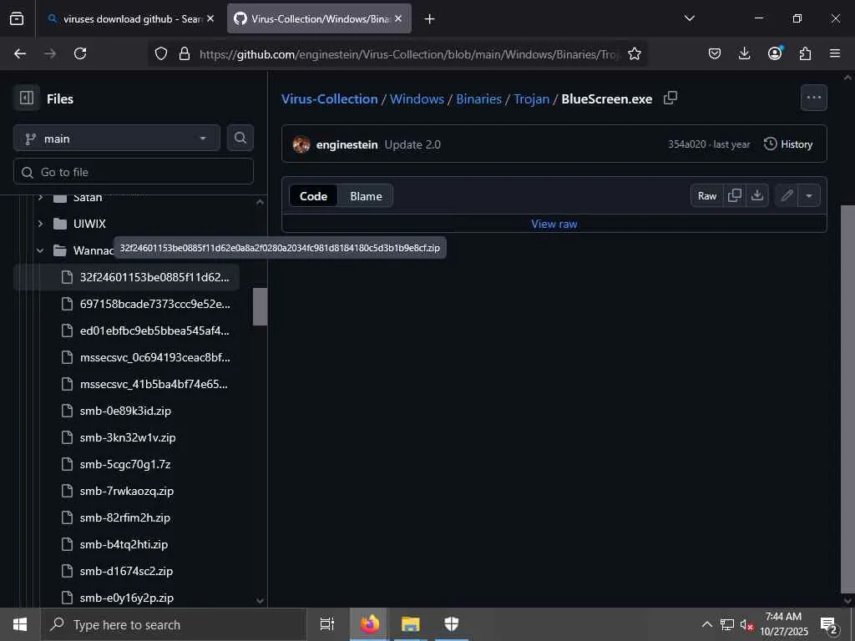Click the file tree scrollbar thumb
855x641 pixels.
[261, 306]
